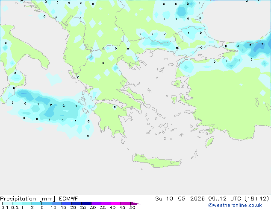Viewport: 271px width, 209px height.
Task: Choose the 20–25 mm dark blue swatch
Action: point(76,203)
